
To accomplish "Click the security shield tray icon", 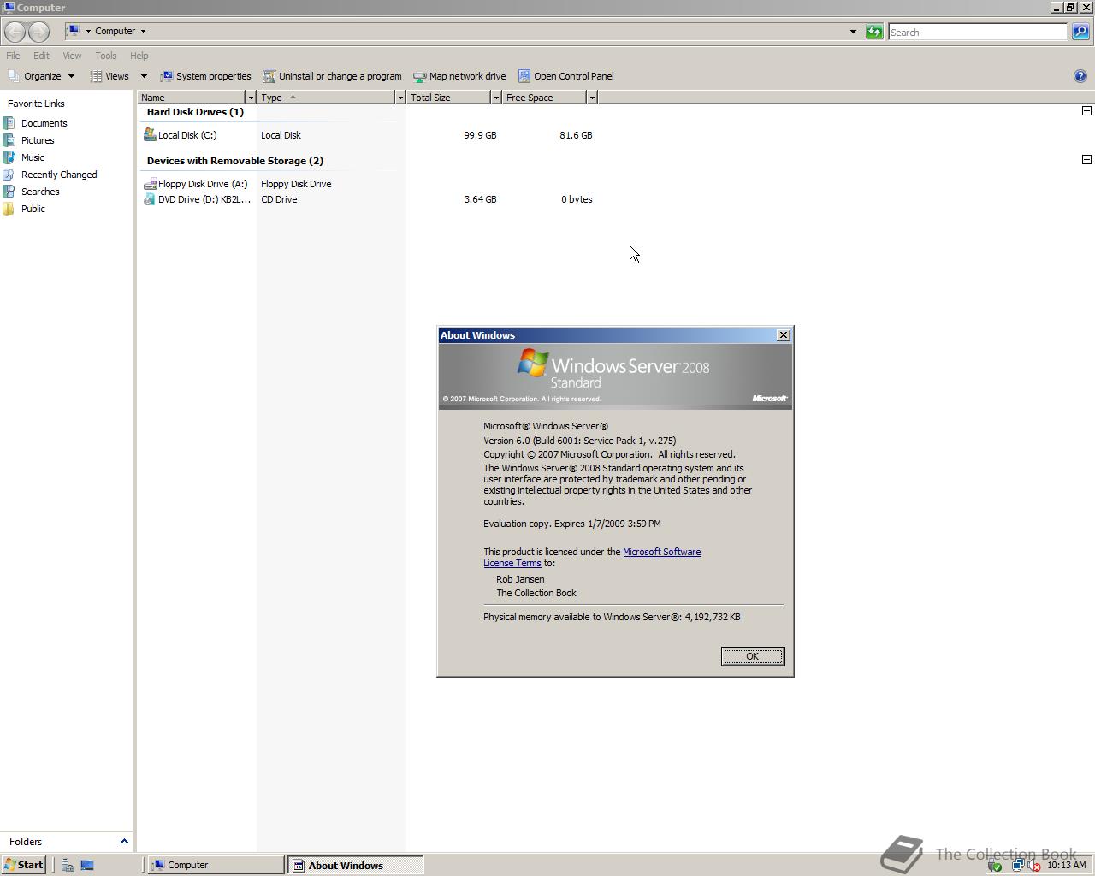I will tap(994, 865).
